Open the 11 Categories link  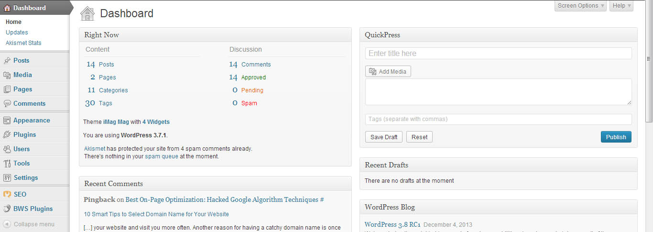(108, 90)
